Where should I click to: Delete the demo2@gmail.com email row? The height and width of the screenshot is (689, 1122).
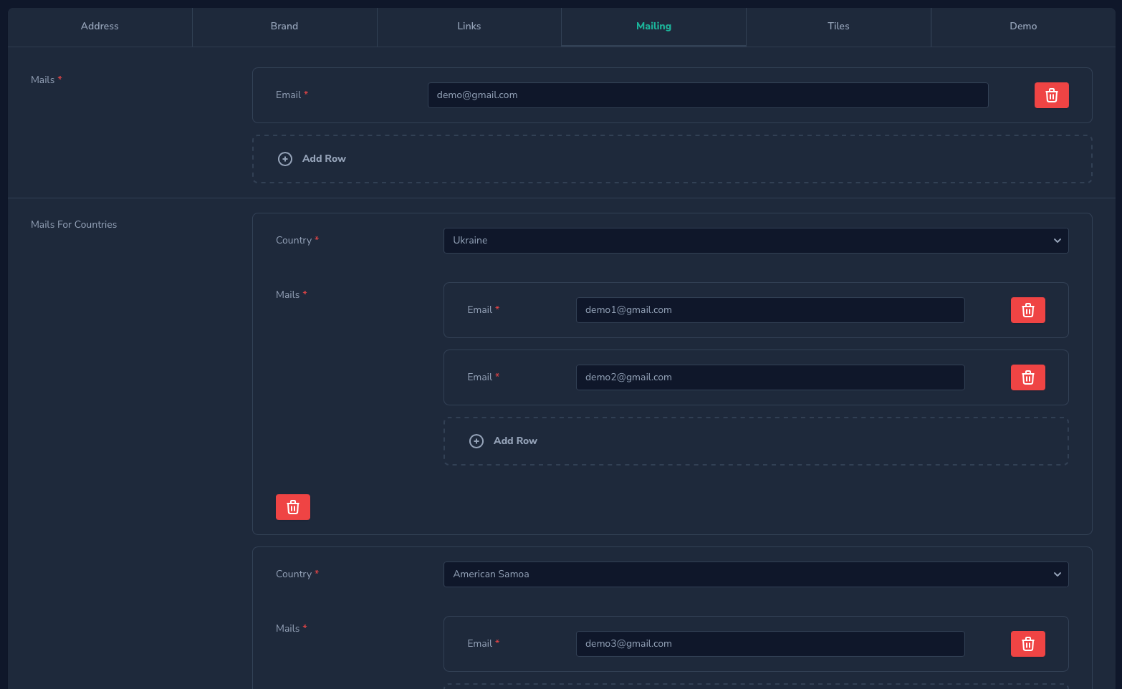[x=1027, y=377]
